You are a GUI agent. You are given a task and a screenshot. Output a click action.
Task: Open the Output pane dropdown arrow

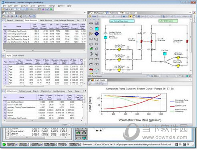click(85, 13)
